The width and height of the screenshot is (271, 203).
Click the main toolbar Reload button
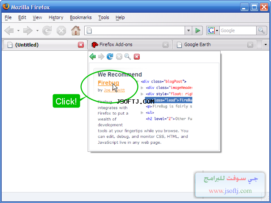(x=47, y=30)
